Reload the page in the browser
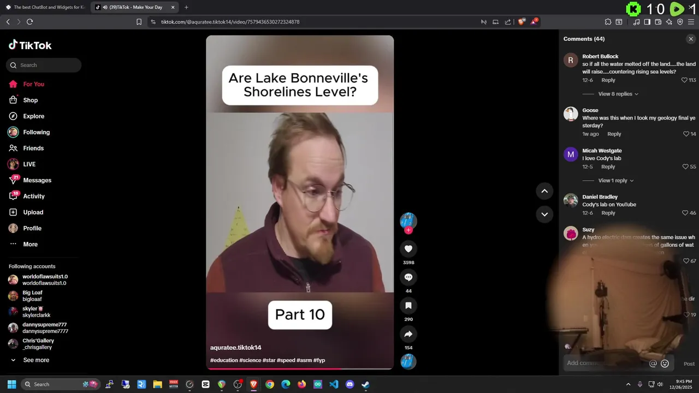Screen dimensions: 699x393 29,22
